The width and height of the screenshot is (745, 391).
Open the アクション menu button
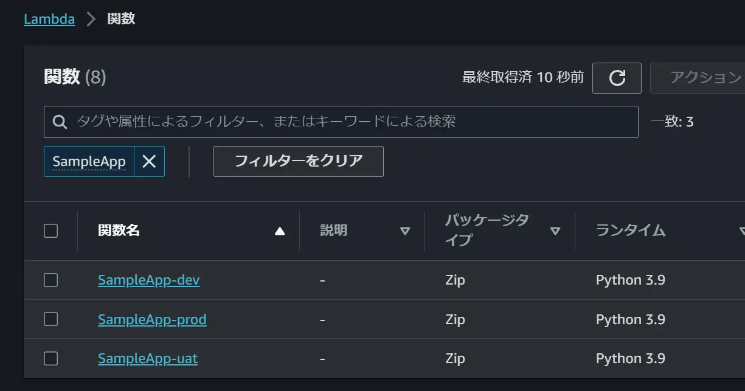[698, 78]
